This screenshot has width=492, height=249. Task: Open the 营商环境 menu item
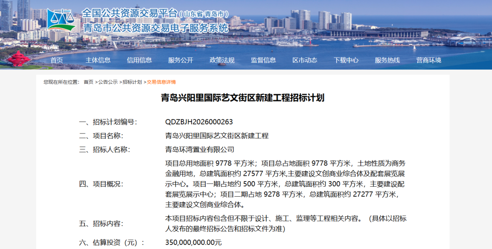tap(429, 60)
